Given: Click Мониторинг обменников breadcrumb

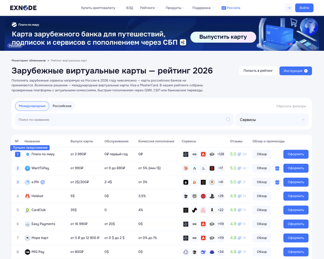Looking at the screenshot, I should 29,61.
